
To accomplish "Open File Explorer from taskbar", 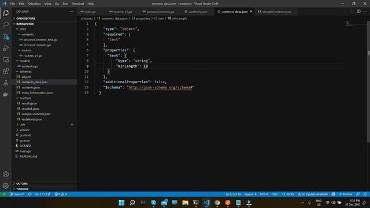I will coord(185,203).
